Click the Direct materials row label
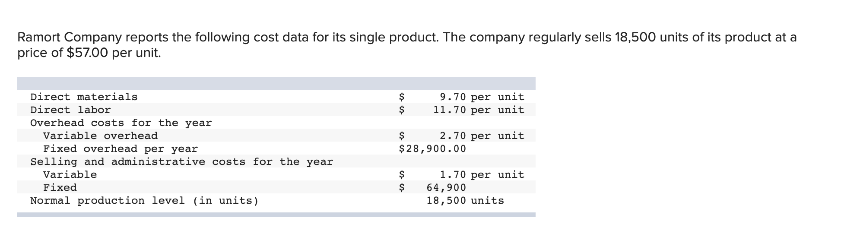844x234 pixels. click(84, 97)
